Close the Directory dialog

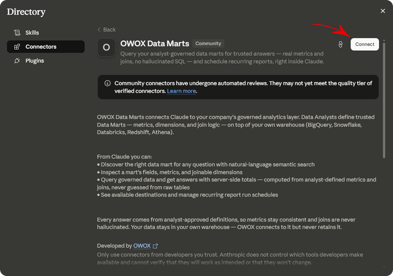[x=383, y=11]
